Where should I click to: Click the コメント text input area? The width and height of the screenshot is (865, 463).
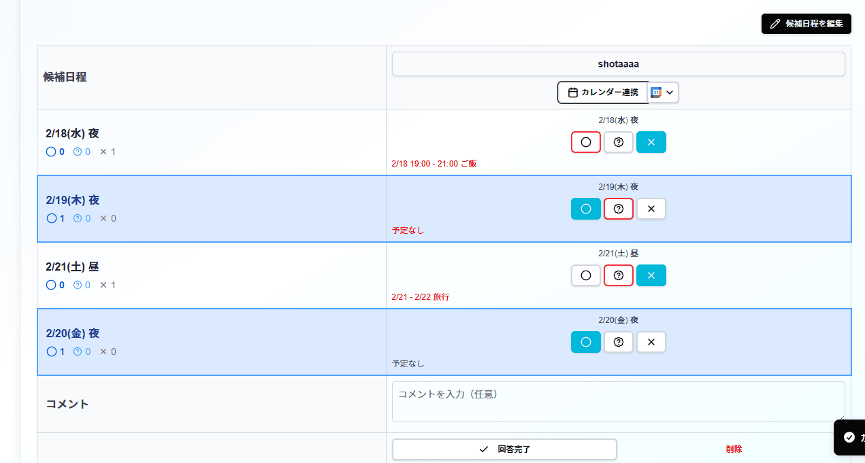click(x=618, y=401)
